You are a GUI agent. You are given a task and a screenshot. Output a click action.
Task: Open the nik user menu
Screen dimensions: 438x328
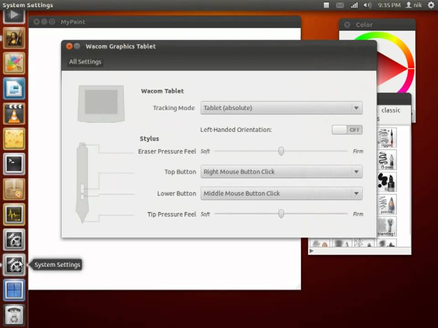pyautogui.click(x=414, y=5)
